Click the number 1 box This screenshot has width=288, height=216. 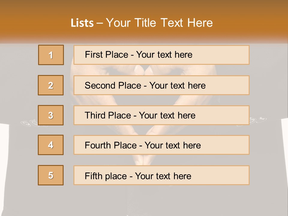click(x=51, y=55)
